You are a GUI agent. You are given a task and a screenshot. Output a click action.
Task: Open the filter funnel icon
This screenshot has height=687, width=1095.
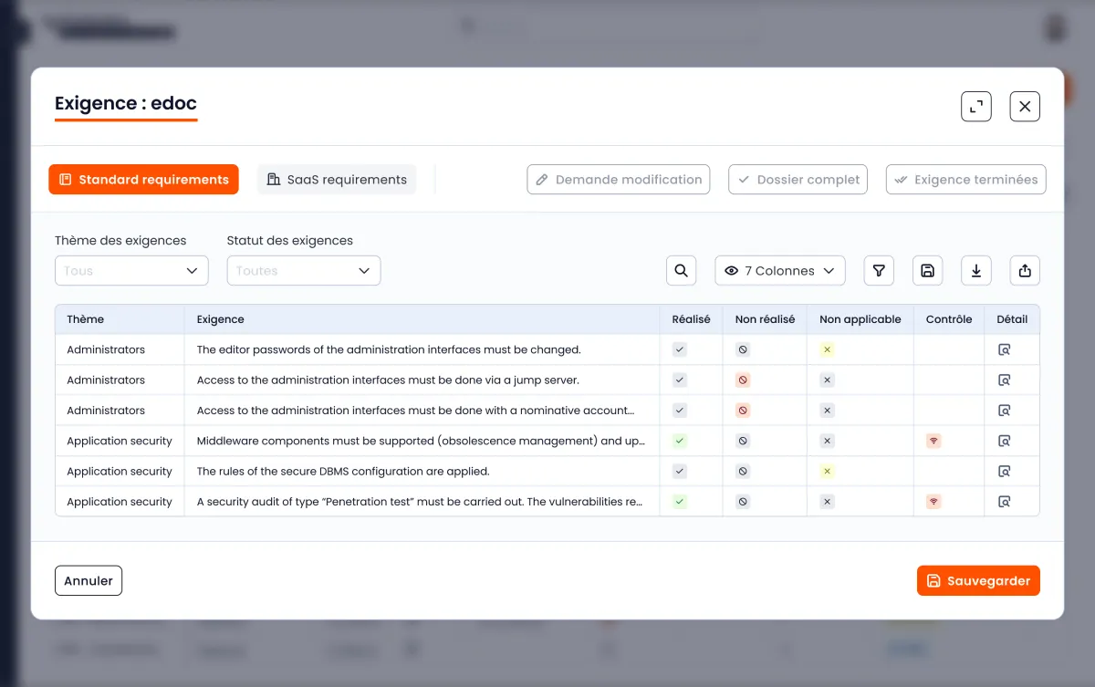tap(879, 271)
